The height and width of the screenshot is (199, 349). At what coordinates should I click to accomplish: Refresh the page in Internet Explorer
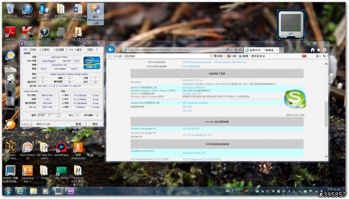(x=240, y=50)
